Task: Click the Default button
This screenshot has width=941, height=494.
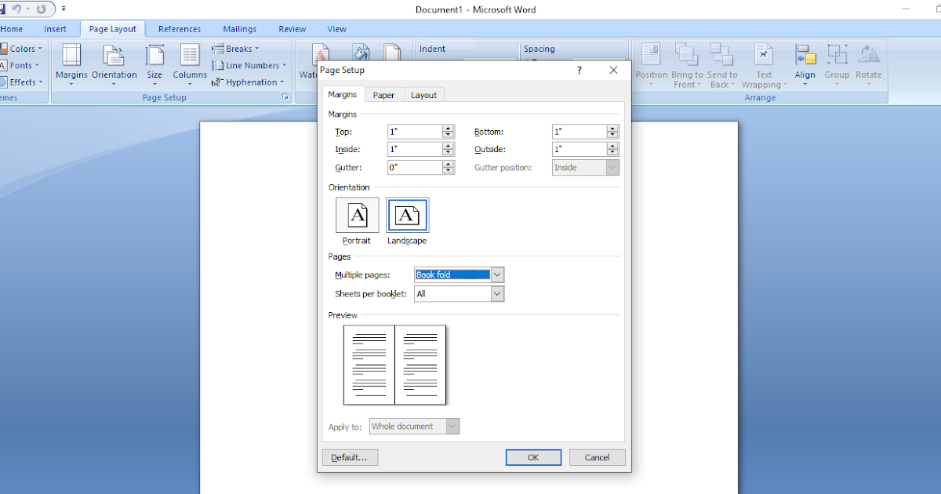Action: [x=350, y=457]
